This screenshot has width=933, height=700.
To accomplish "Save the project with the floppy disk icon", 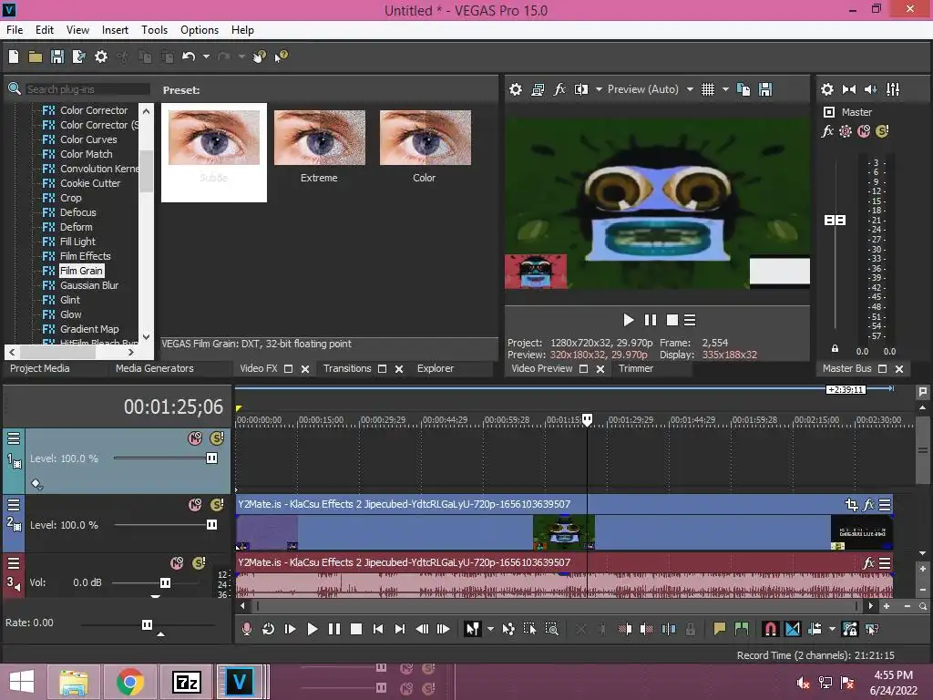I will tap(57, 57).
